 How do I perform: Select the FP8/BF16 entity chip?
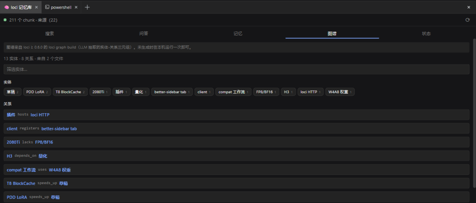[266, 92]
